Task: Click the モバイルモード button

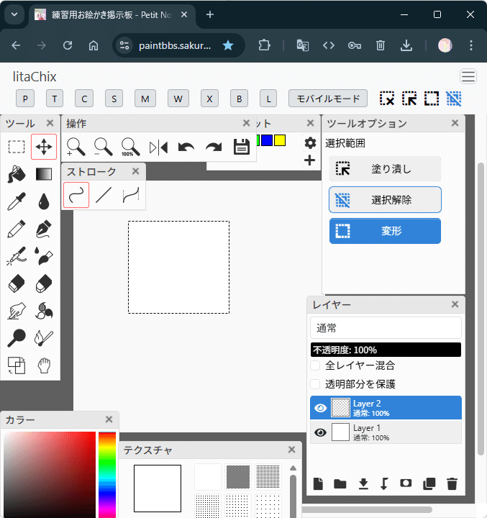Action: click(x=328, y=99)
